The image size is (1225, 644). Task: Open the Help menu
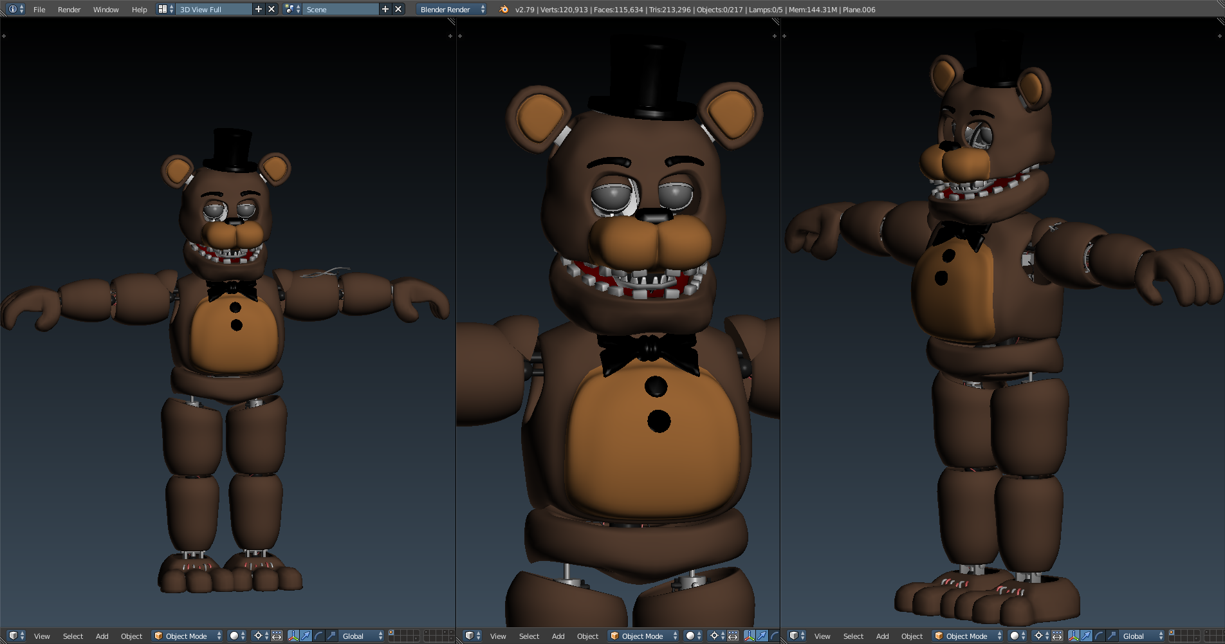point(140,10)
